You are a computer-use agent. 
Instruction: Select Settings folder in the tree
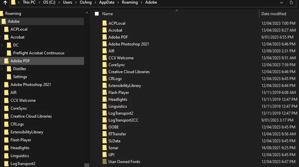[20, 77]
